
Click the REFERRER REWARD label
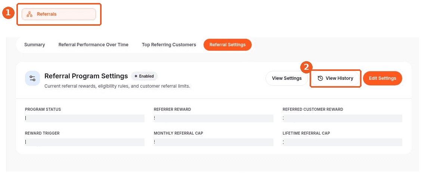coord(173,109)
